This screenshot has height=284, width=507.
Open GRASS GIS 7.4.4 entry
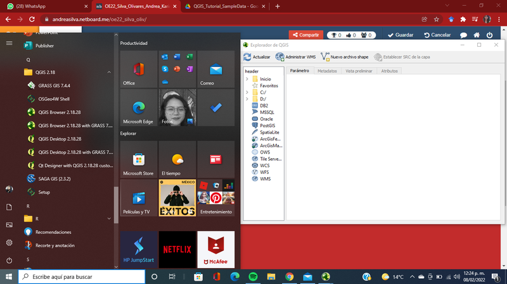pos(54,85)
